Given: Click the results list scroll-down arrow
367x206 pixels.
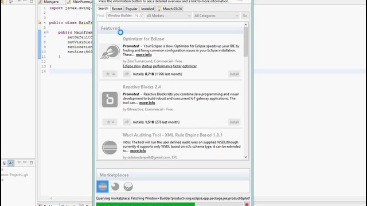Looking at the screenshot, I should 245,157.
